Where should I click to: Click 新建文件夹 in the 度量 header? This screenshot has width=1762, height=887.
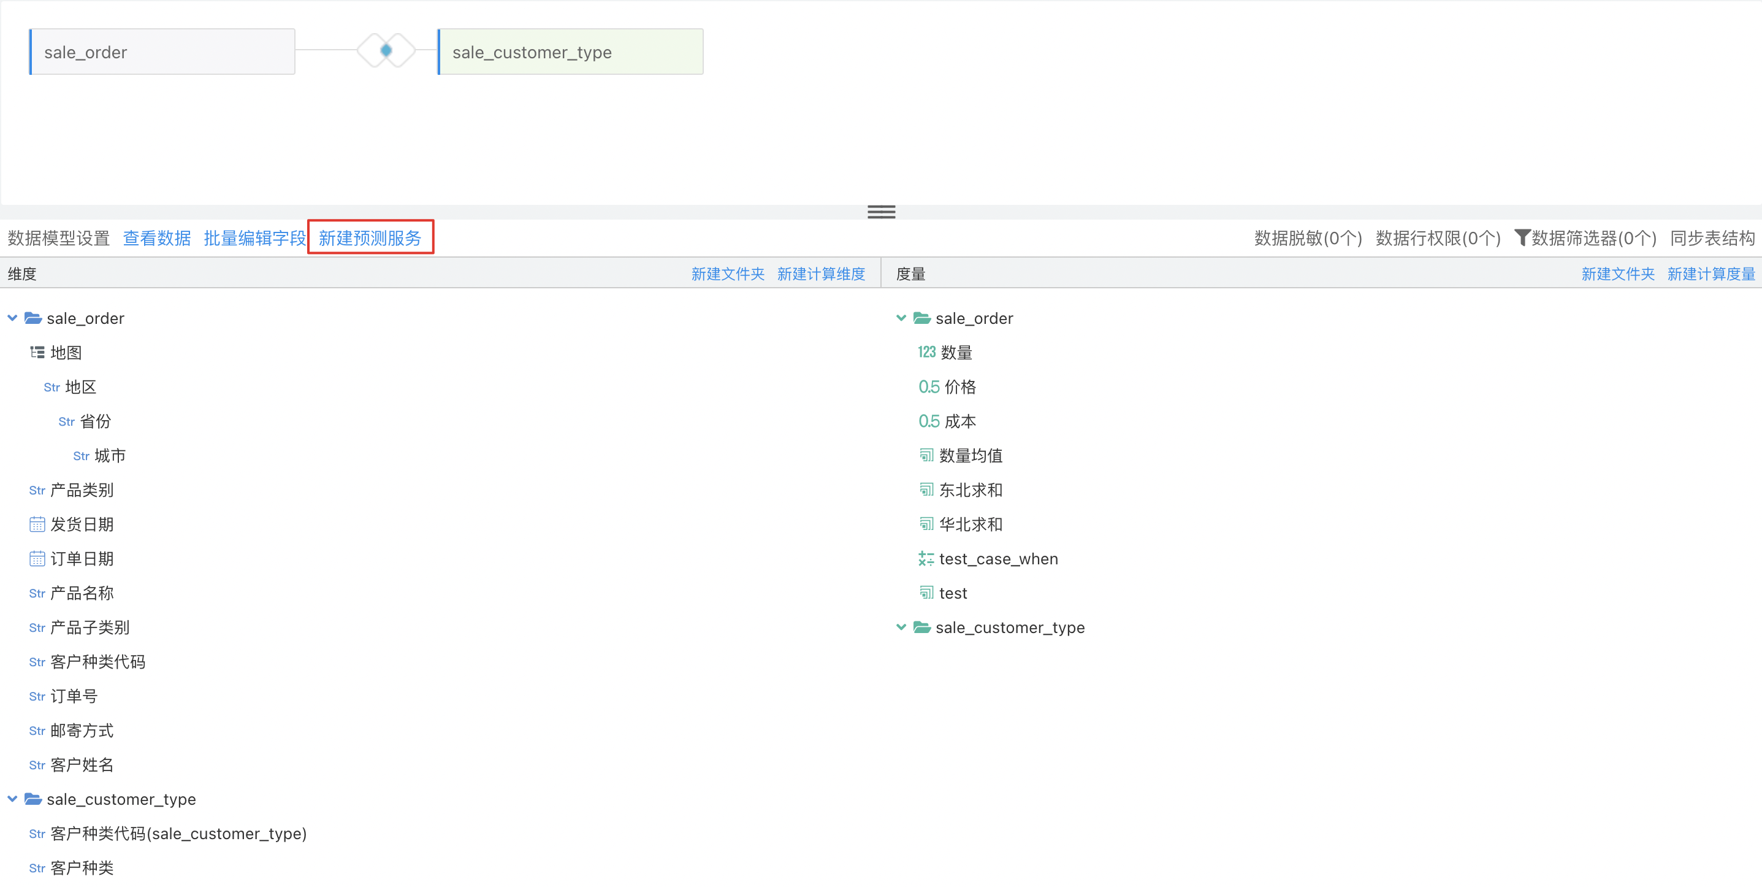tap(1618, 274)
